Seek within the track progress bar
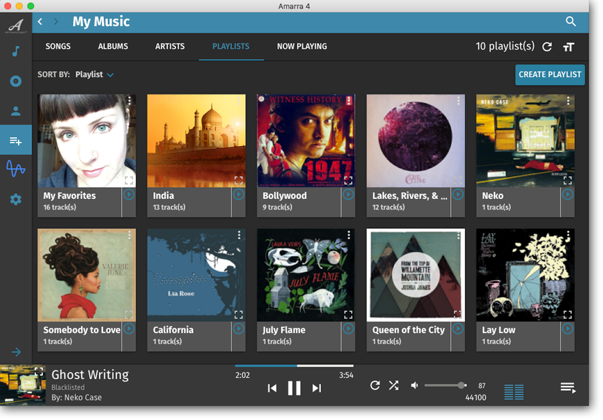Screen dimensions: 603x420 pos(294,365)
